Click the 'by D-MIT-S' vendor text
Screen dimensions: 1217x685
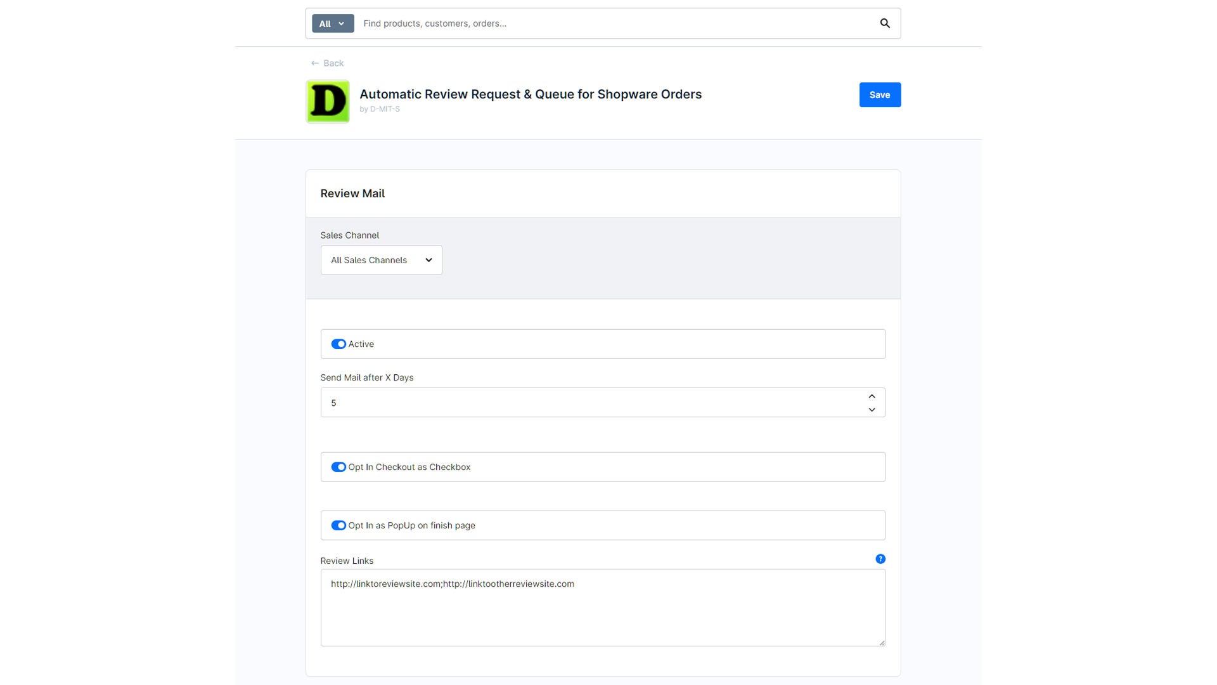click(380, 109)
